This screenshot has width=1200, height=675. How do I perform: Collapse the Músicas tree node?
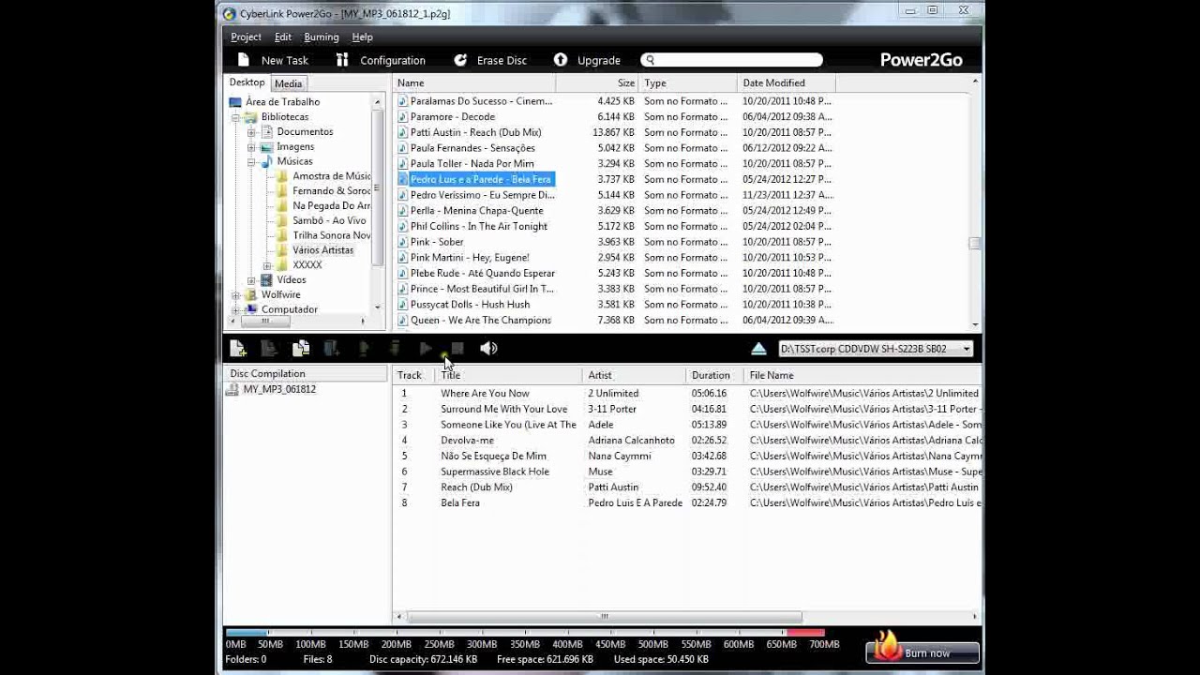pyautogui.click(x=251, y=161)
